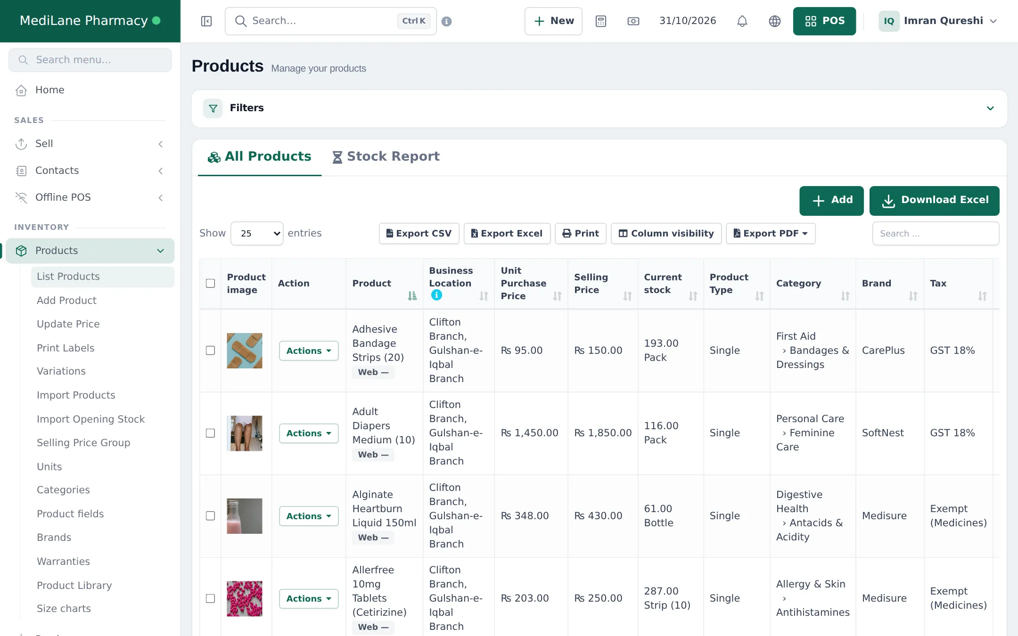1018x636 pixels.
Task: Click the Sell sidebar icon
Action: (21, 144)
